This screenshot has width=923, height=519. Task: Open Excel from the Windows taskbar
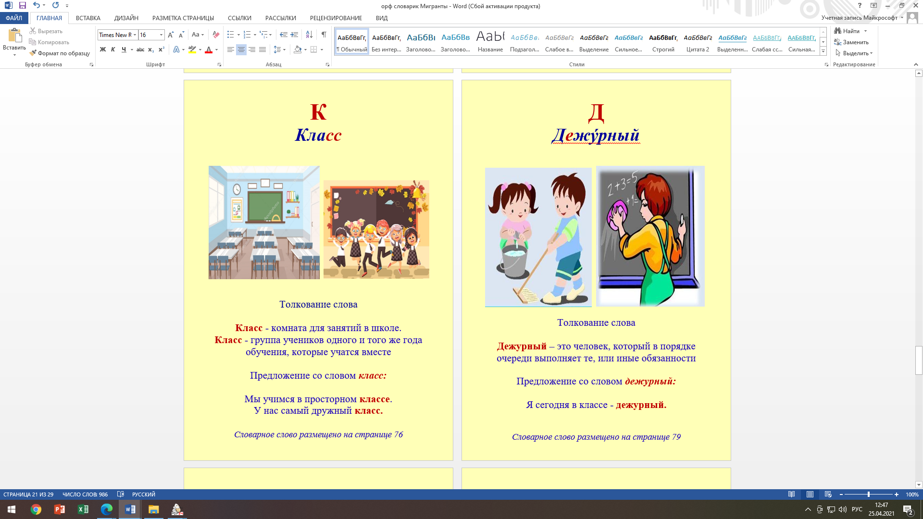(83, 509)
